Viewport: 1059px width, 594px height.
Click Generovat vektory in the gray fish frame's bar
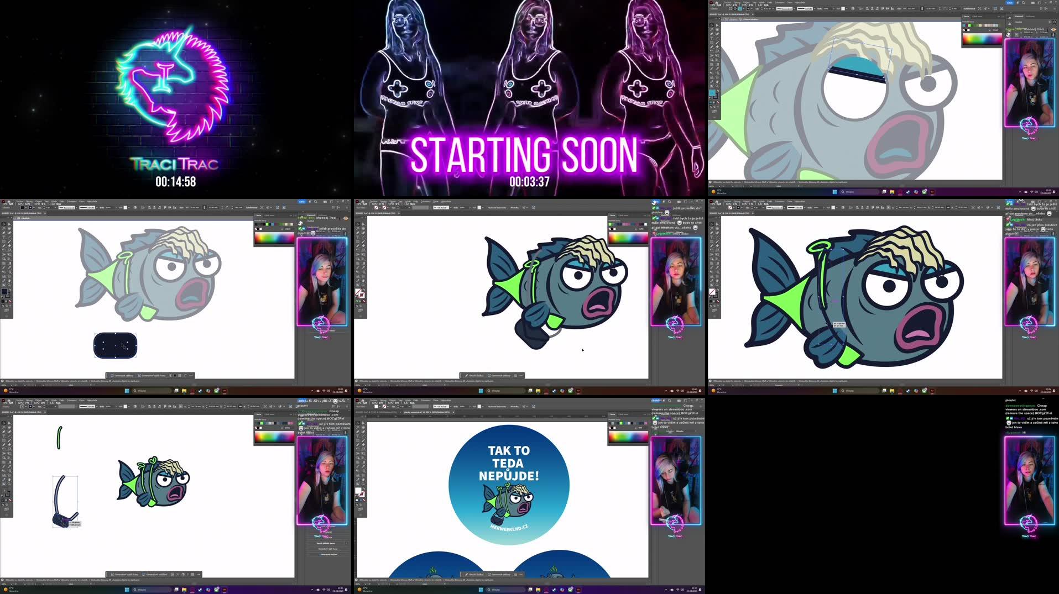coord(121,375)
